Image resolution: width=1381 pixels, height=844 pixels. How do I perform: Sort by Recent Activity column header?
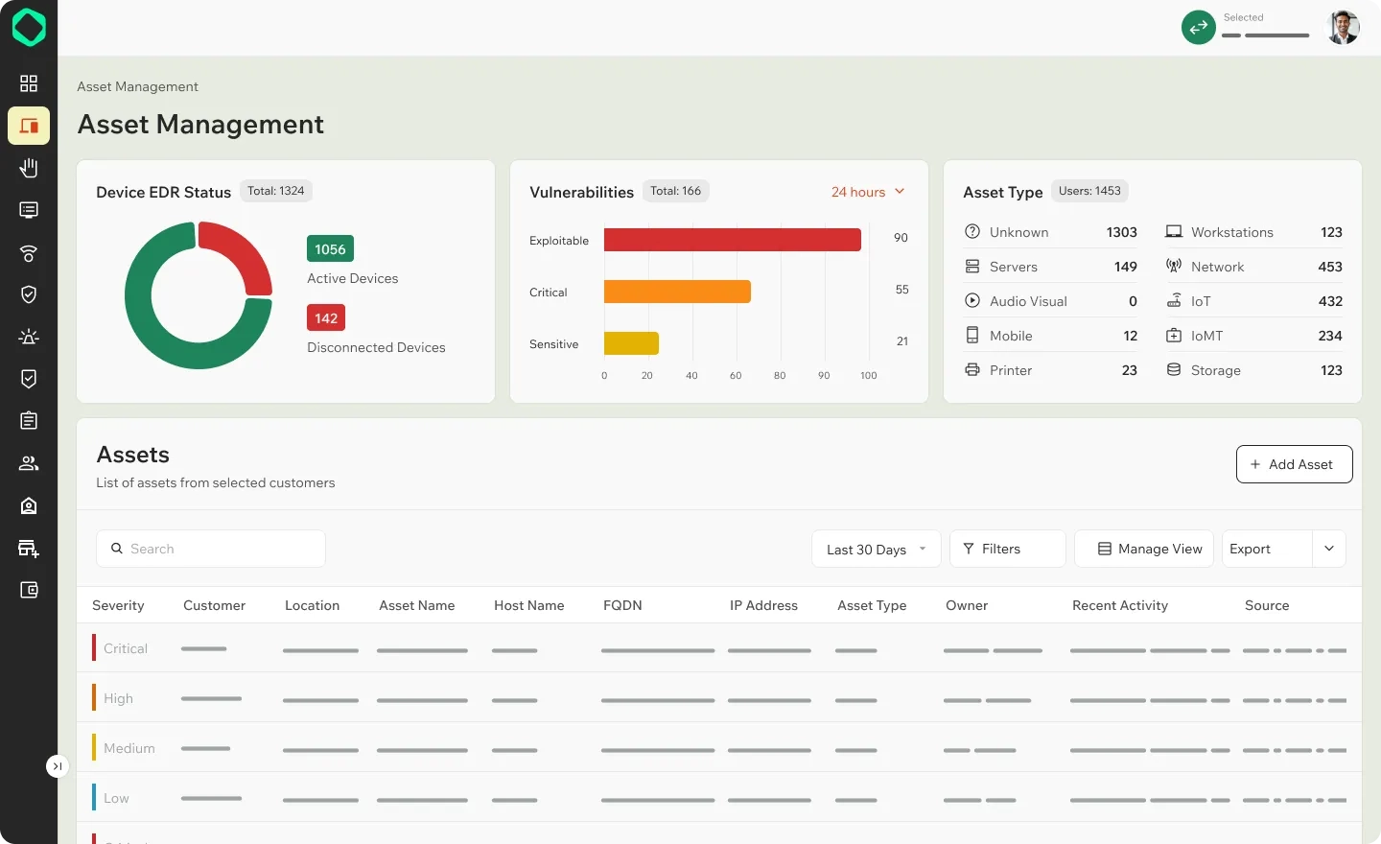coord(1120,605)
